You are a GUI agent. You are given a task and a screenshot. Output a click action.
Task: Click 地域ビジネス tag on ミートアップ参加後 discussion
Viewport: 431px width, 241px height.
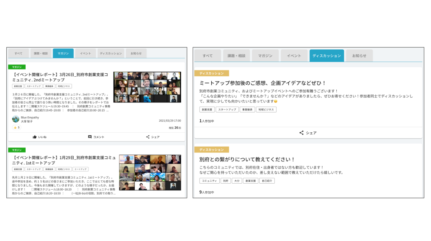(266, 110)
